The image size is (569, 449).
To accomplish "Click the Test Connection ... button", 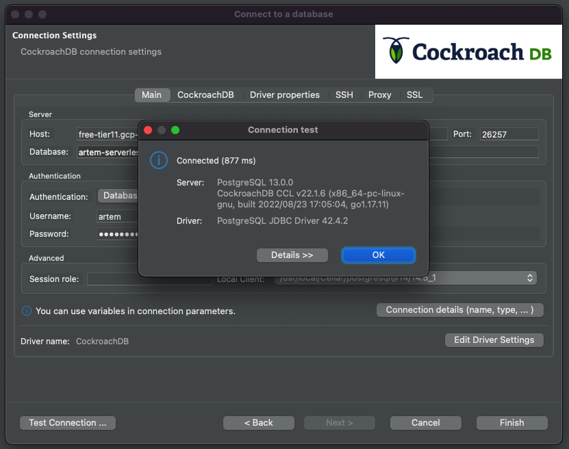I will point(68,423).
